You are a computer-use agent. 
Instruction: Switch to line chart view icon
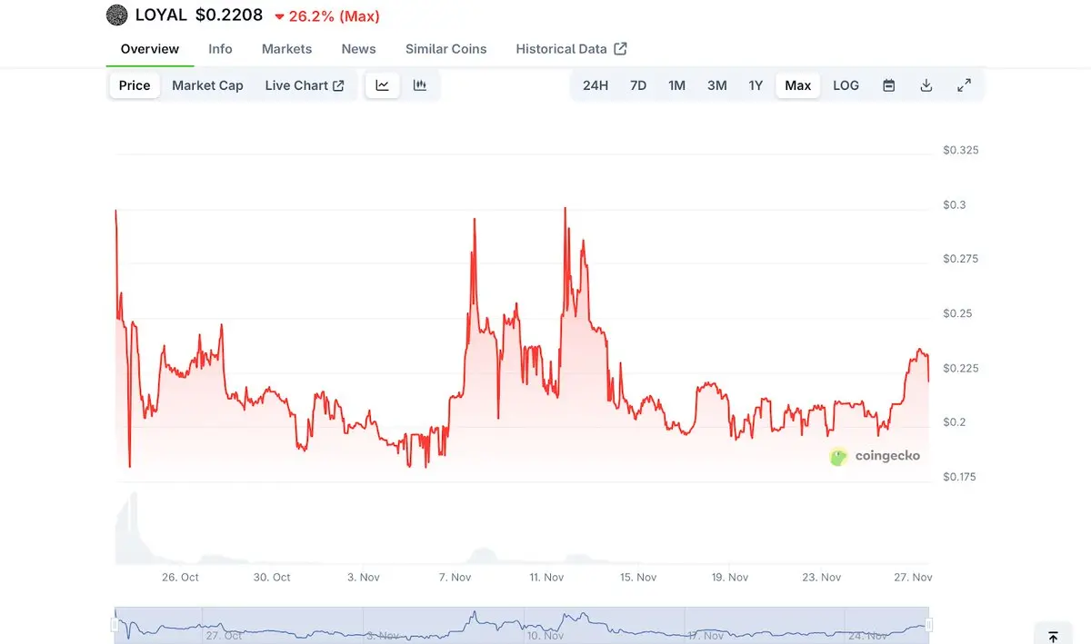[383, 85]
